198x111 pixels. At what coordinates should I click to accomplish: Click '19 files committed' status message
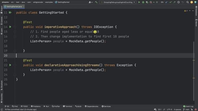pyautogui.click(x=21, y=109)
